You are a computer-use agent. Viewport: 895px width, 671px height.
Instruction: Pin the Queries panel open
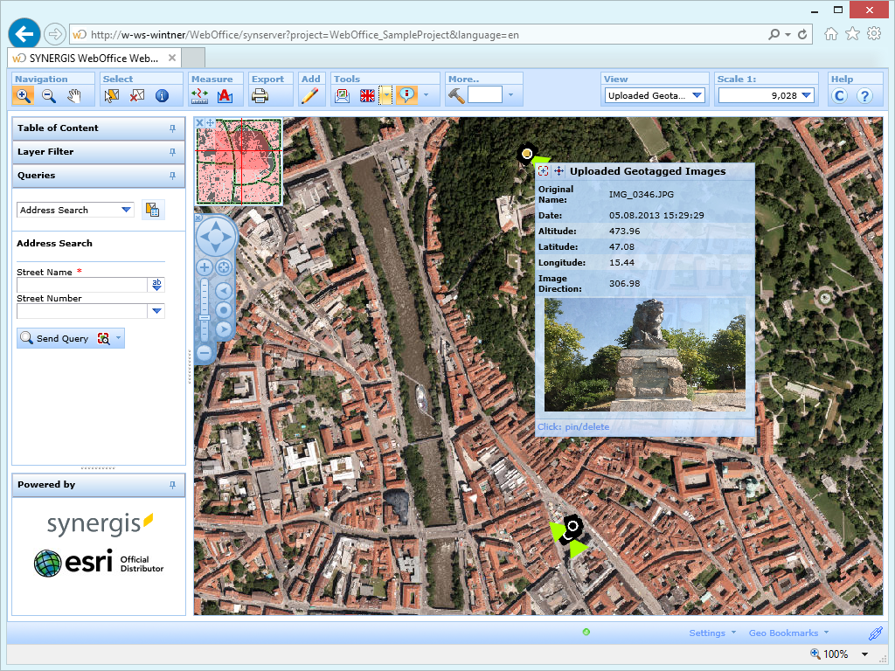click(173, 176)
